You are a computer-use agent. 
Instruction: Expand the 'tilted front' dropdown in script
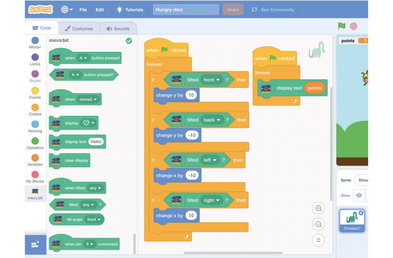[x=212, y=80]
